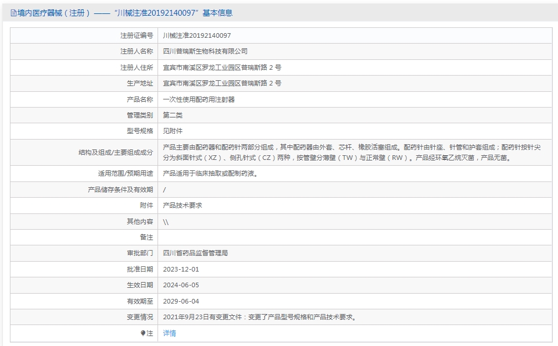
Task: Select the expiry date 2029-06-04
Action: click(181, 301)
